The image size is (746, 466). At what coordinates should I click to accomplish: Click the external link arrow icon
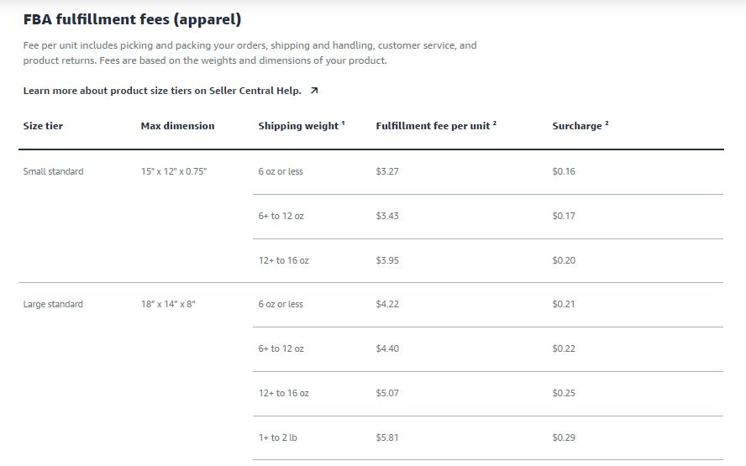[314, 91]
